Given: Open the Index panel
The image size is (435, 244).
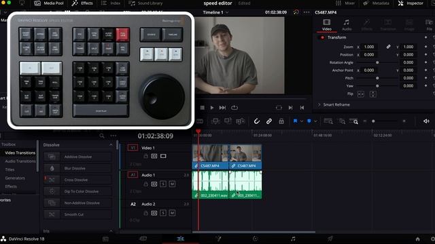Looking at the screenshot, I should [x=111, y=3].
